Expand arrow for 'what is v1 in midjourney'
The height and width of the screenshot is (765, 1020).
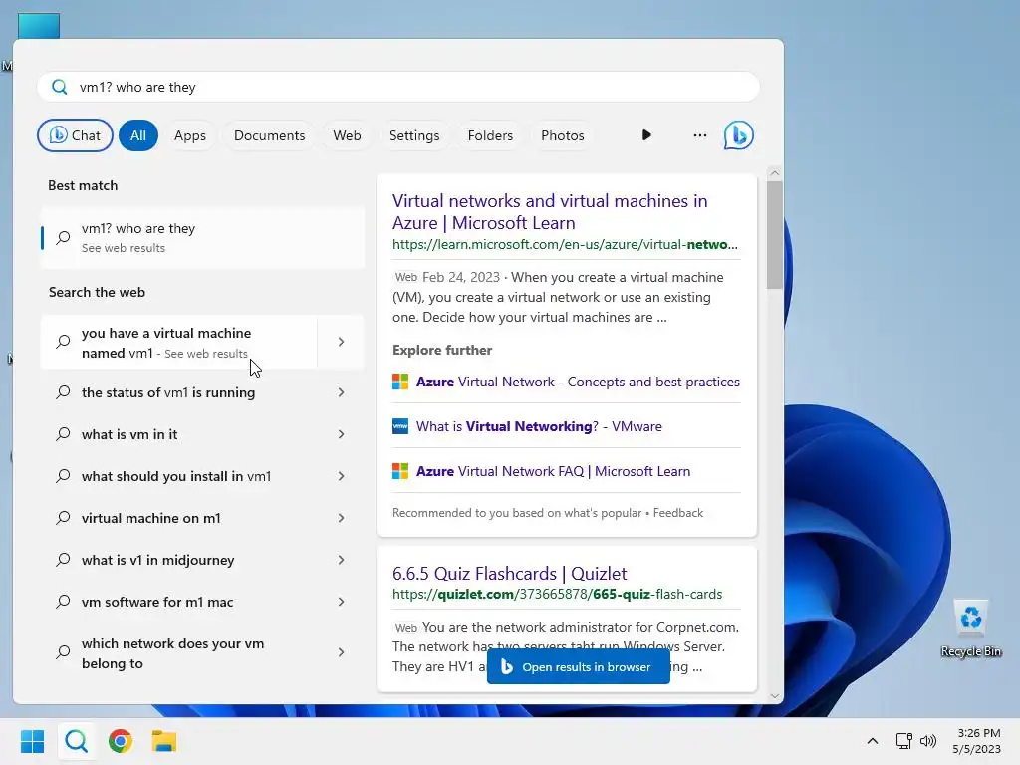(x=341, y=560)
